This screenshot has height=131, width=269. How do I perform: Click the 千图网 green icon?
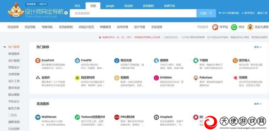point(196,61)
